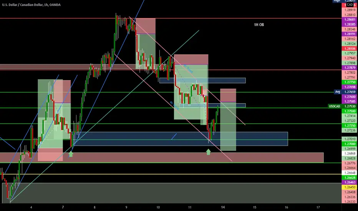
Task: Click date label 17 on time axis
Action: 318,207
